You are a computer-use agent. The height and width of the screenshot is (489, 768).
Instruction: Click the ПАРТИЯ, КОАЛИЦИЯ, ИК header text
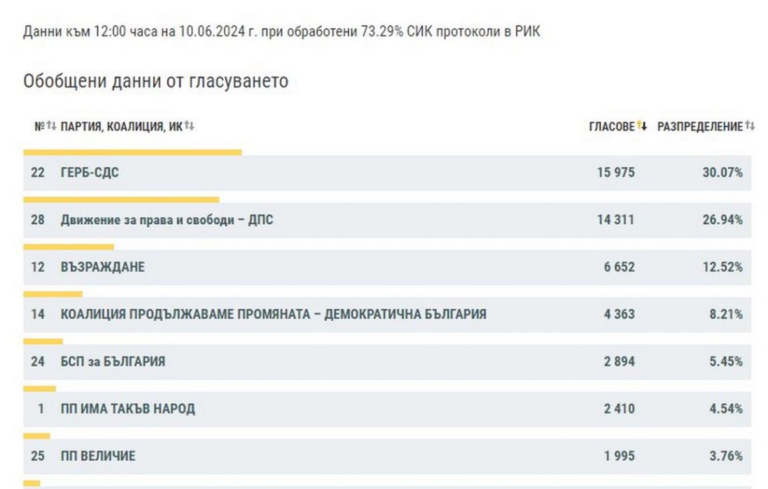pos(121,127)
